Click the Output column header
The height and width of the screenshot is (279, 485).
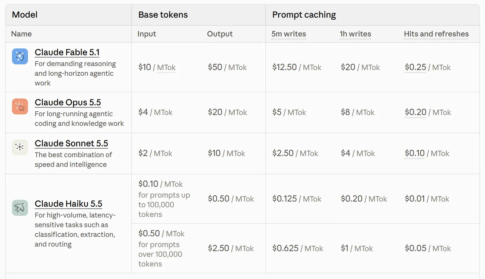pyautogui.click(x=220, y=34)
